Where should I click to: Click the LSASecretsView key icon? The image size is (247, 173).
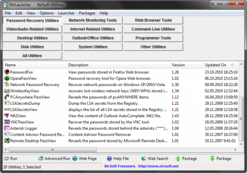tap(7, 109)
